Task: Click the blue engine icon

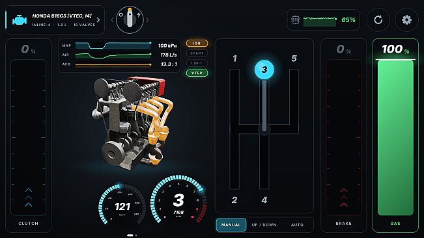Action: point(20,20)
